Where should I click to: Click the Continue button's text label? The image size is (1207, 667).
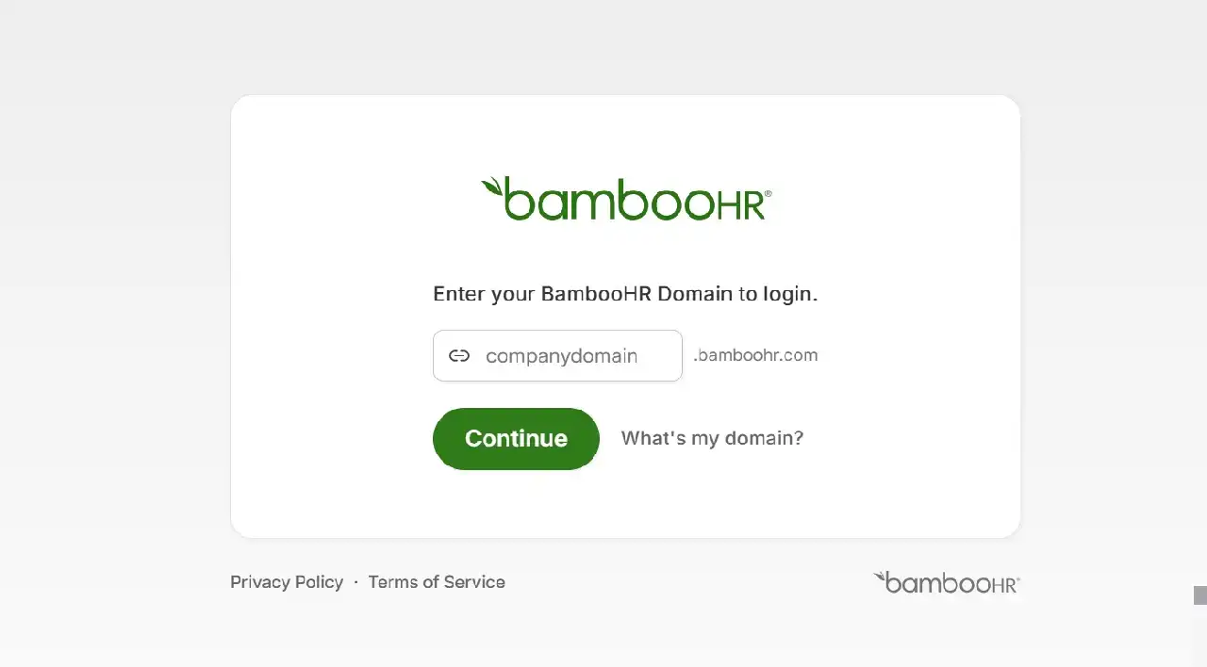[x=516, y=438]
